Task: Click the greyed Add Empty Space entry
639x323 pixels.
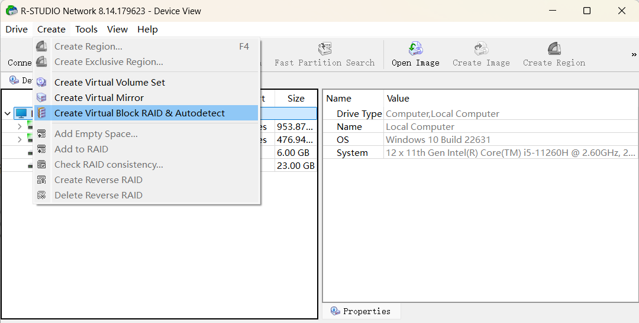Action: [x=146, y=134]
